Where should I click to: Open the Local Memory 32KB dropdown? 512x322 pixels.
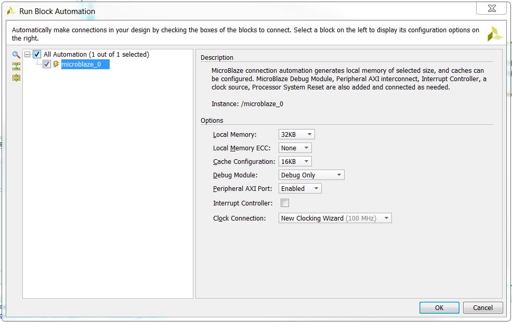pos(296,134)
